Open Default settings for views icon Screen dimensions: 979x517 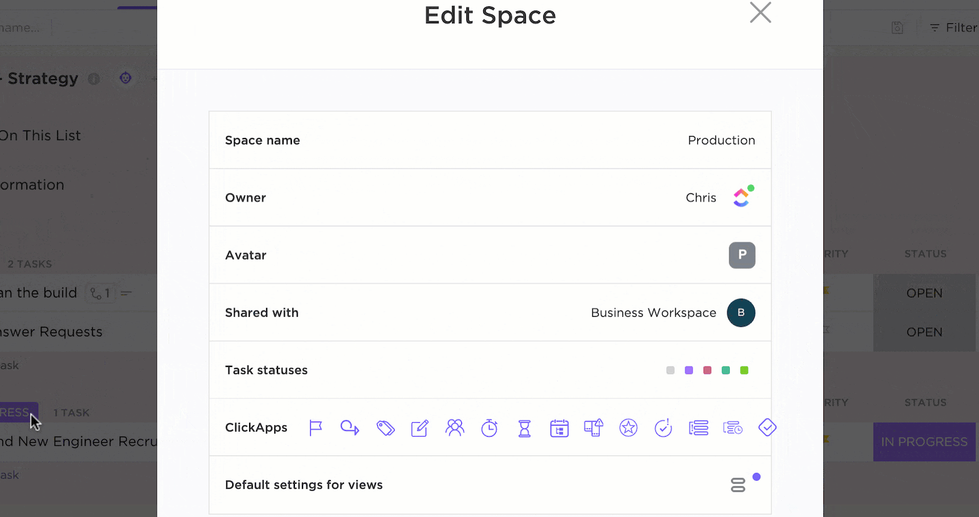[x=738, y=485]
